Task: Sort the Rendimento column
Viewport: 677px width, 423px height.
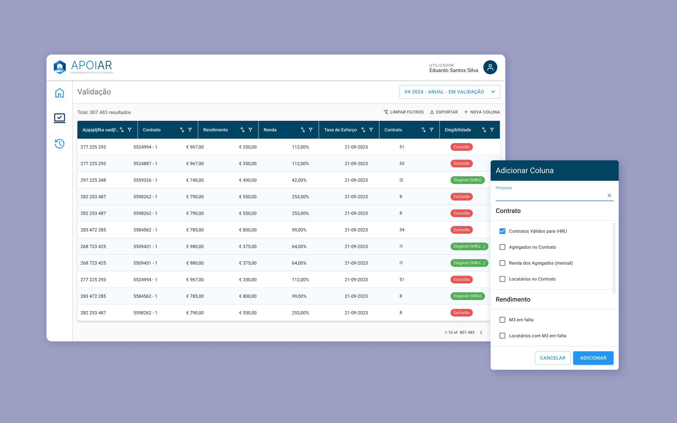Action: point(242,130)
